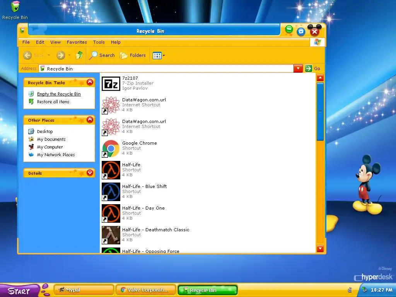
Task: Open the Views dropdown arrow
Action: click(164, 55)
